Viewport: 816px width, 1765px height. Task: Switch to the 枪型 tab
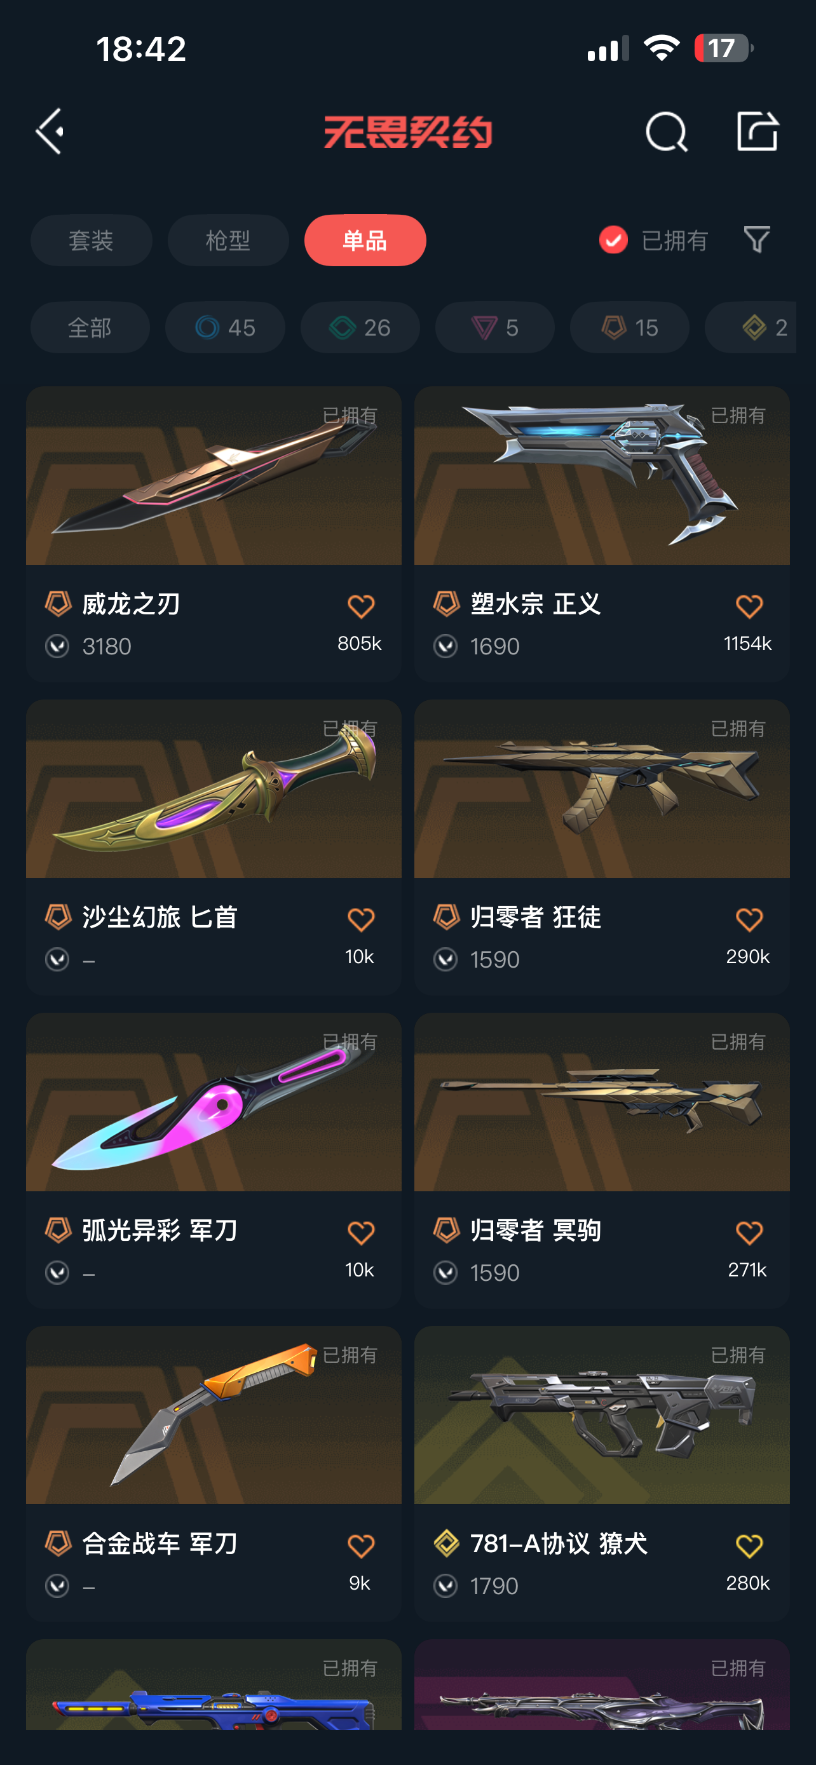tap(228, 241)
